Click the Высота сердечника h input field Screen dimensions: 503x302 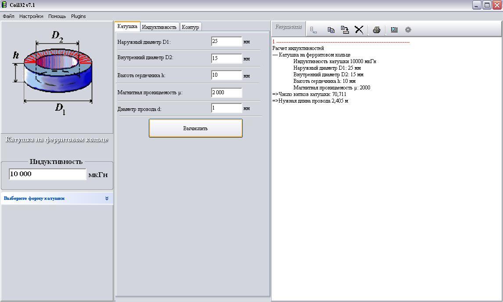[x=226, y=75]
